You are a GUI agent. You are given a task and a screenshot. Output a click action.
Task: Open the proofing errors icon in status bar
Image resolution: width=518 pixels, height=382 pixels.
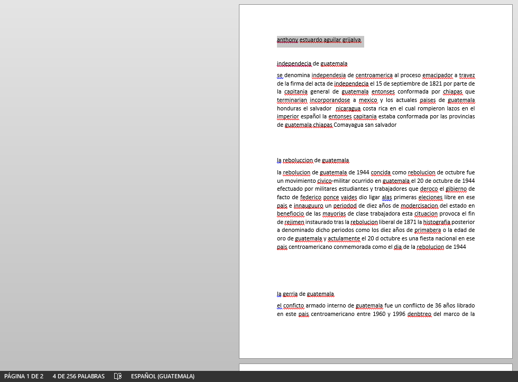pos(118,376)
